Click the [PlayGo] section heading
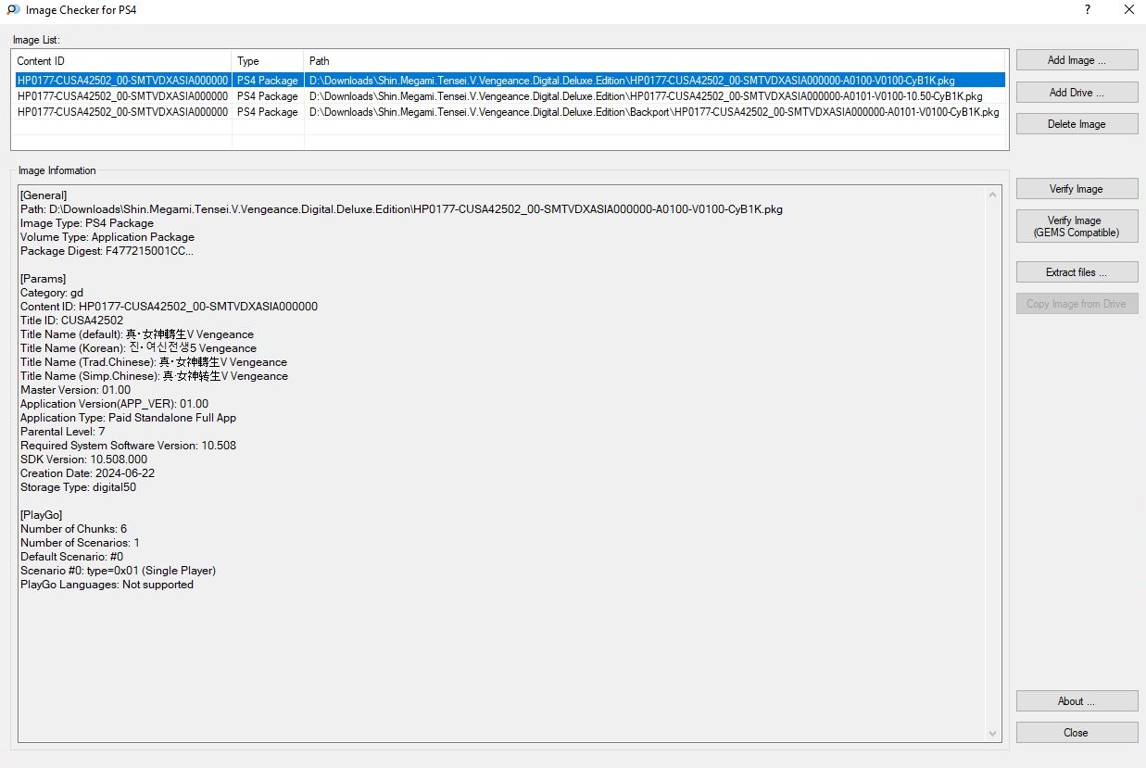This screenshot has width=1146, height=768. (x=43, y=515)
